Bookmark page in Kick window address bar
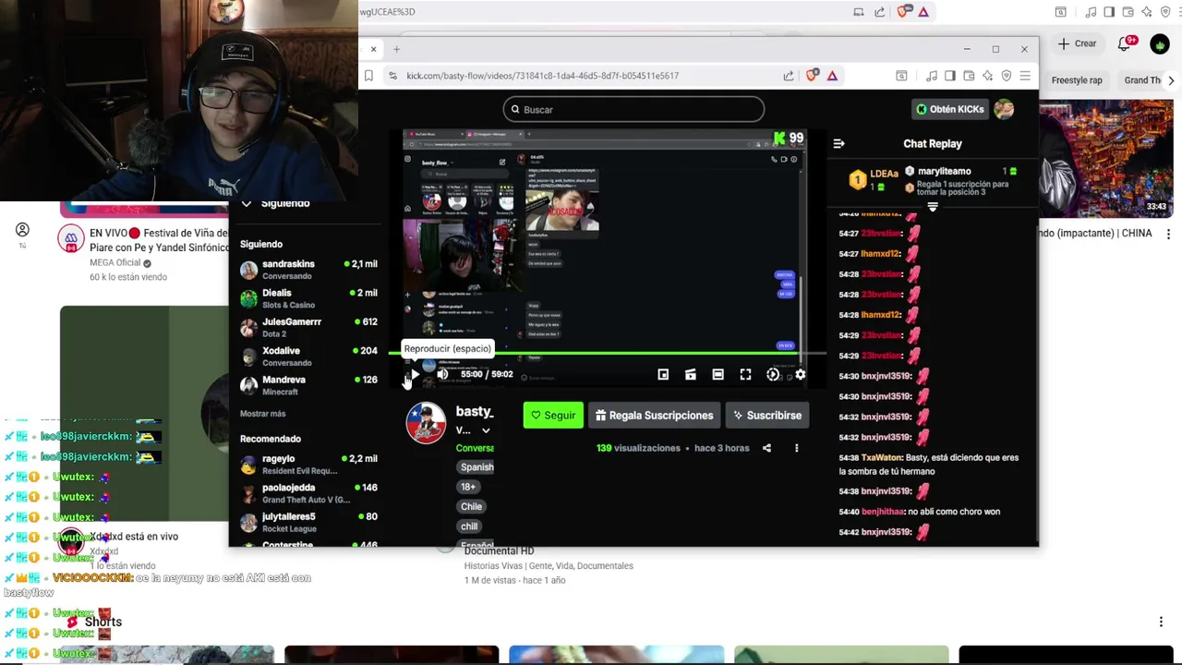The height and width of the screenshot is (665, 1182). [368, 76]
